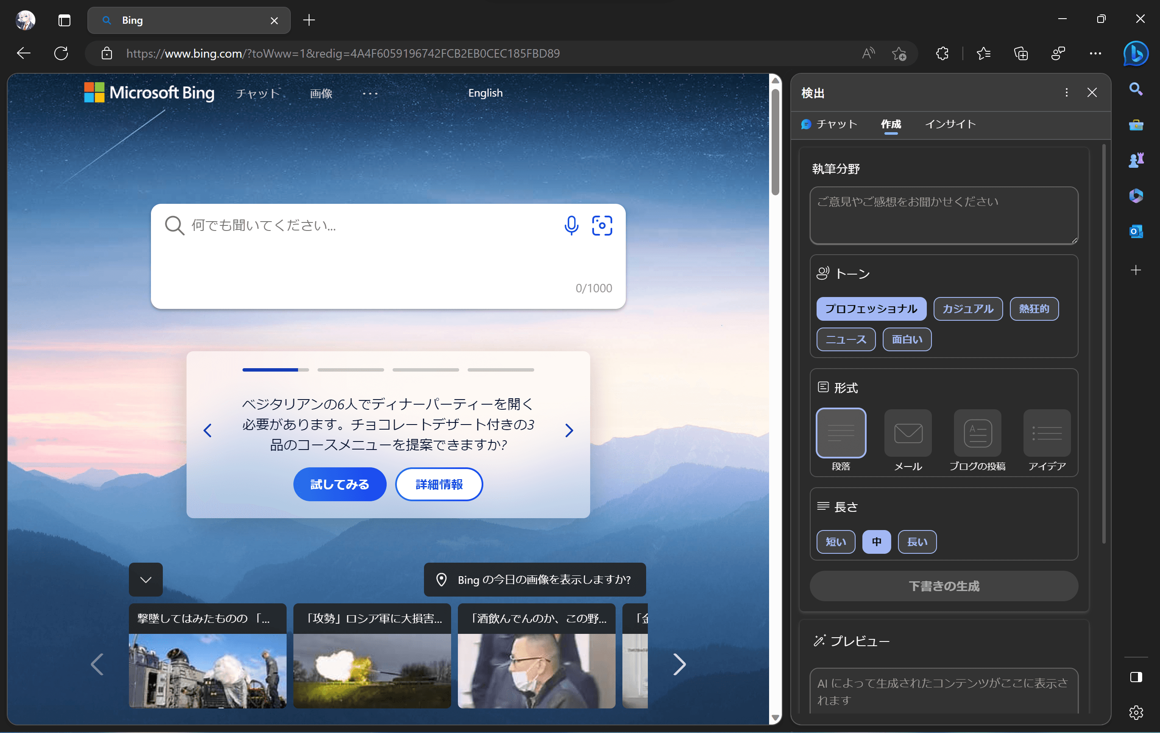Open Settings and more ellipsis menu

point(1096,53)
